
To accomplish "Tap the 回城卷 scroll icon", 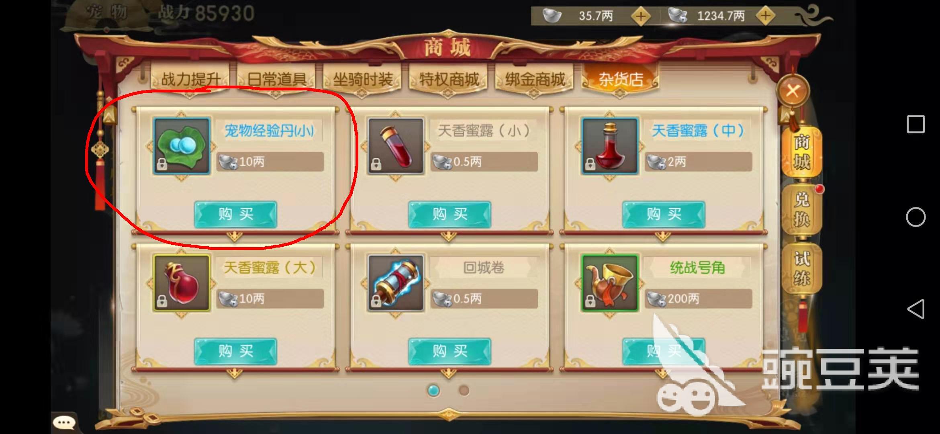I will 396,283.
